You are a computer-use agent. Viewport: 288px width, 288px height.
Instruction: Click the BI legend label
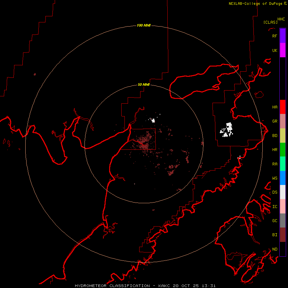(275, 235)
